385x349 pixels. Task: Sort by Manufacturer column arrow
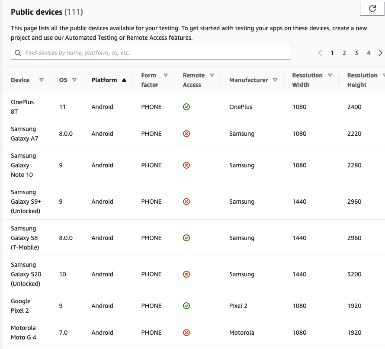click(x=275, y=80)
